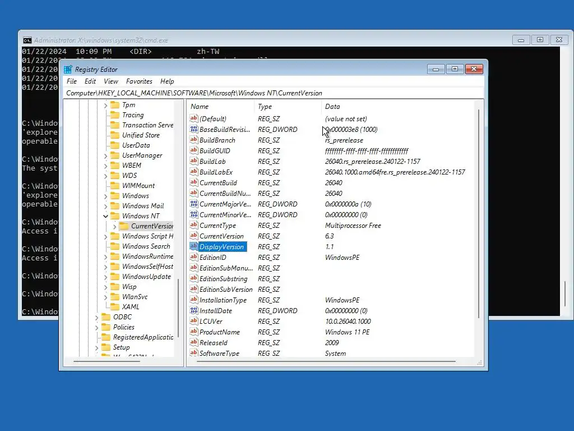The image size is (574, 431).
Task: Sort values by Name column header
Action: click(221, 107)
